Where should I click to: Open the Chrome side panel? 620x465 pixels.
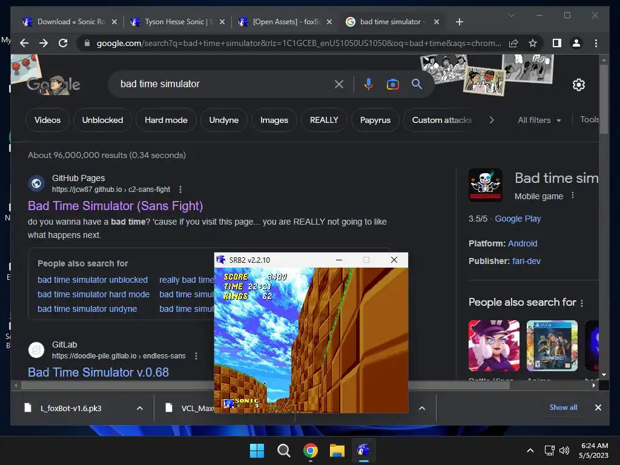(557, 43)
